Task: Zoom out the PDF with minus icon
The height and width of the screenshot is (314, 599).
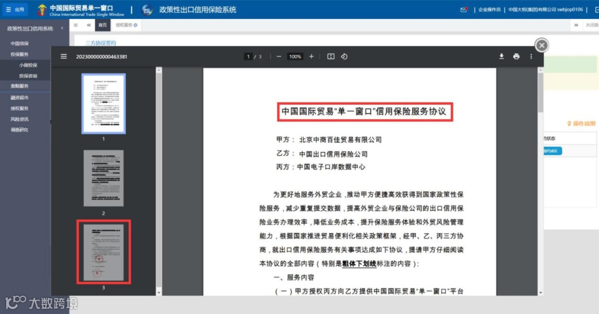Action: pyautogui.click(x=279, y=57)
